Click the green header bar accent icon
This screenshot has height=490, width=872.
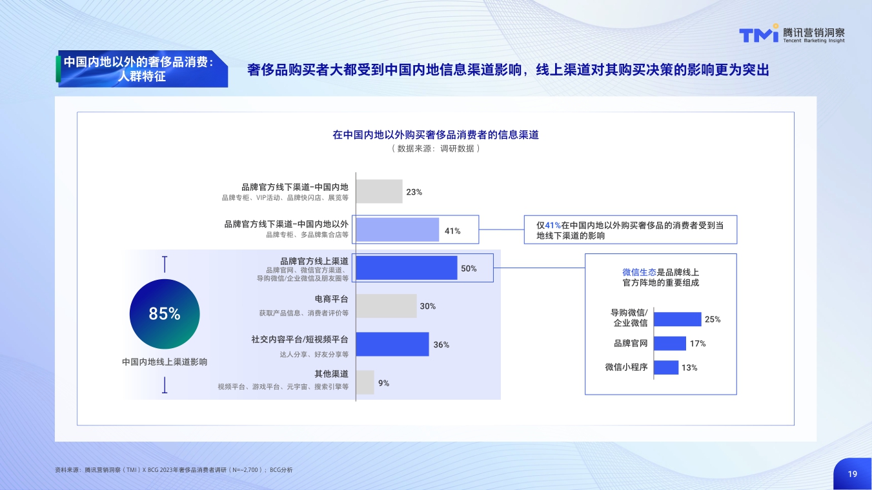pos(58,70)
